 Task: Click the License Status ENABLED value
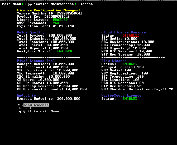[x=60, y=20]
